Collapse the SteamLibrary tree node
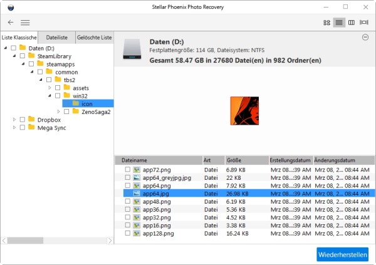This screenshot has height=265, width=376. [14, 56]
